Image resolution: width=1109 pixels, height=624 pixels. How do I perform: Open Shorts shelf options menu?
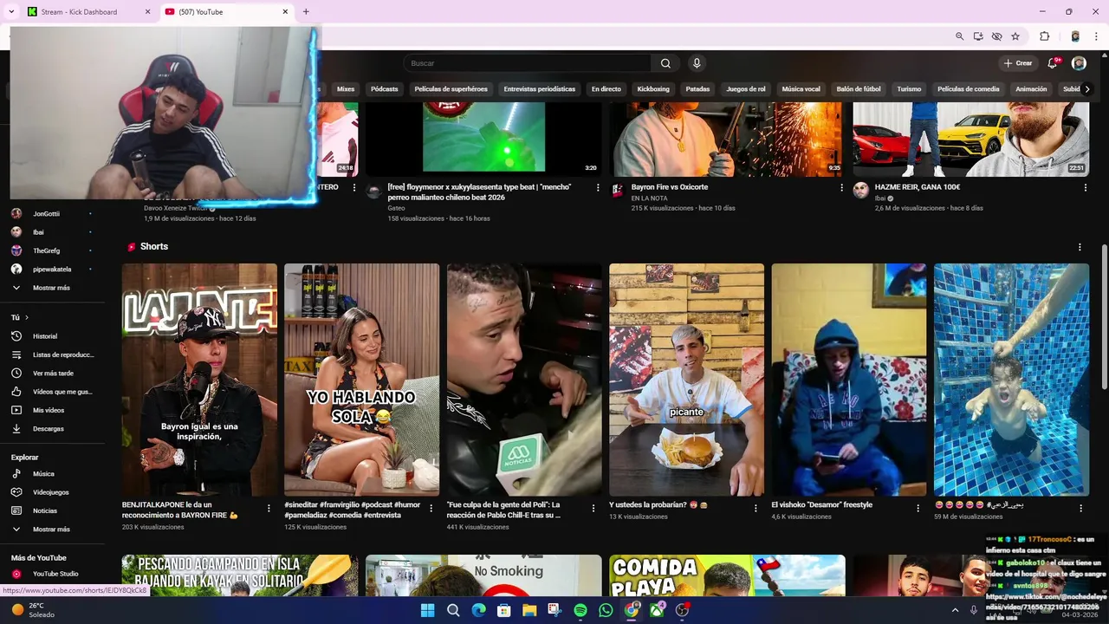click(x=1080, y=247)
